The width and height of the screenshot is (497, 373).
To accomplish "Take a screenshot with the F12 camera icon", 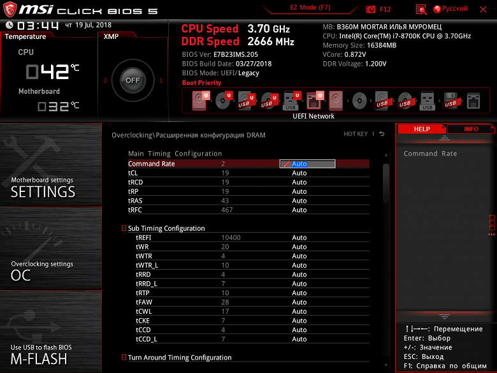I will 370,10.
